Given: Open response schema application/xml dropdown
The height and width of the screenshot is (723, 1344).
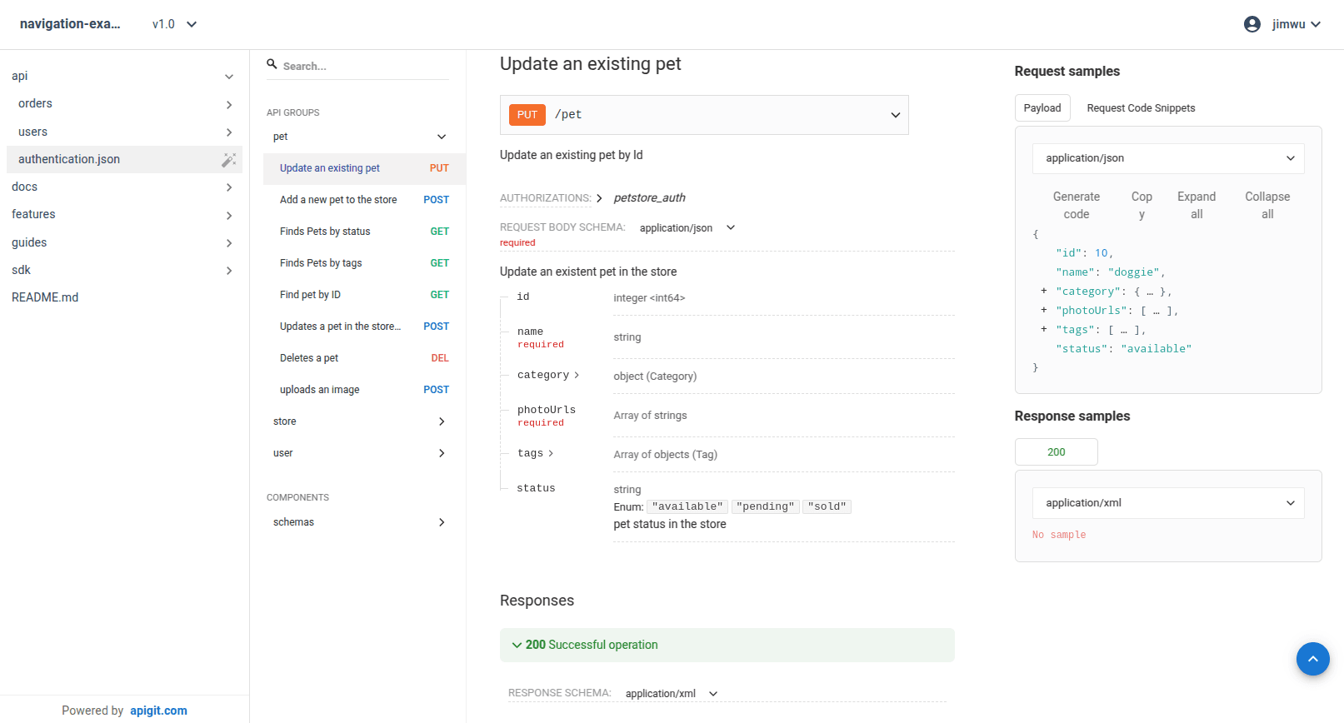Looking at the screenshot, I should [x=672, y=693].
